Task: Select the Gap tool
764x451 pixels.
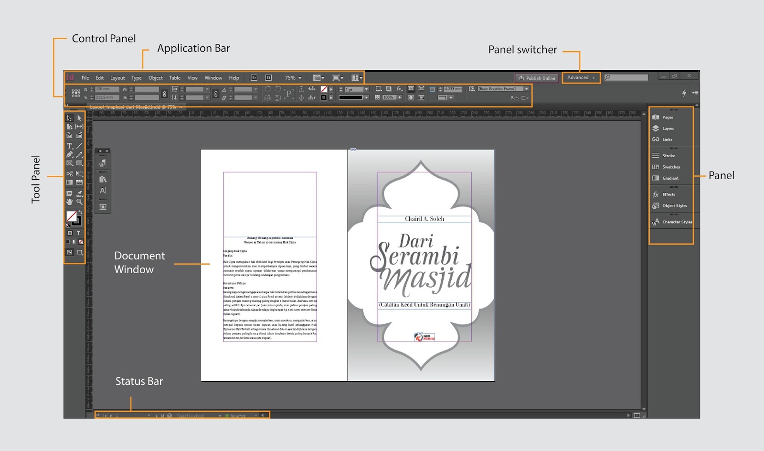Action: click(x=79, y=127)
